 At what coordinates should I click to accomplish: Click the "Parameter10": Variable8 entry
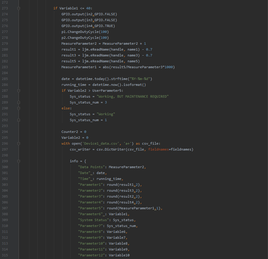click(104, 244)
